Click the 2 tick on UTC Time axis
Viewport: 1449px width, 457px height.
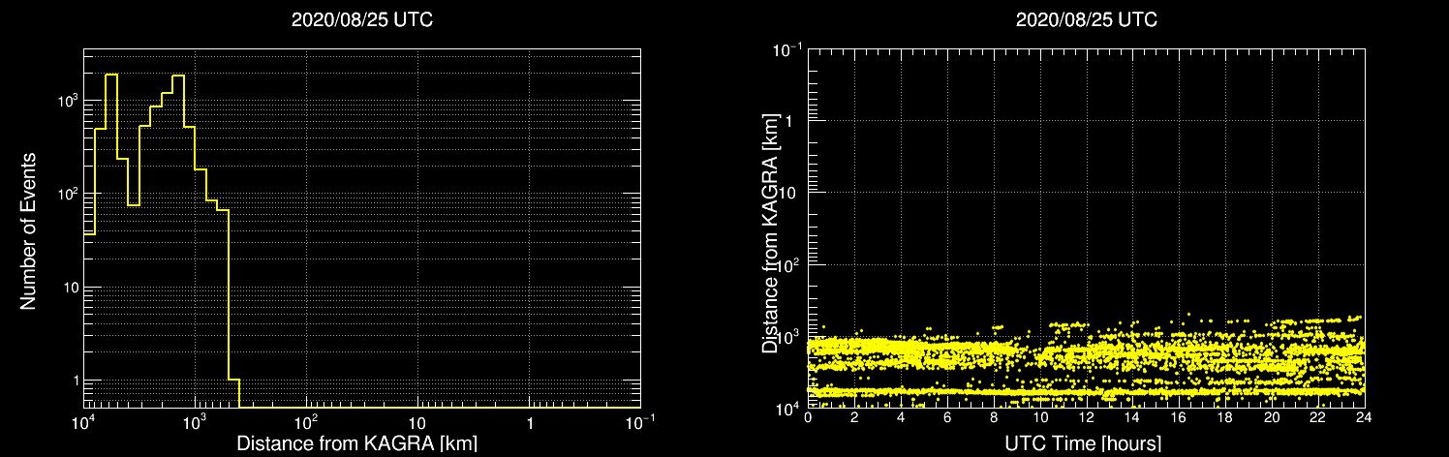point(854,417)
